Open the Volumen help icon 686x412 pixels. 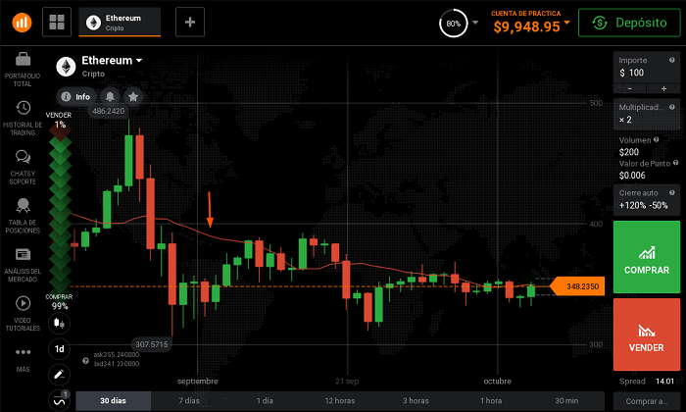pos(656,139)
